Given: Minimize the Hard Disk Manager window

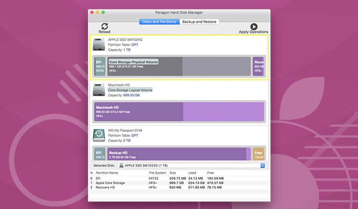Looking at the screenshot, I should click(98, 12).
